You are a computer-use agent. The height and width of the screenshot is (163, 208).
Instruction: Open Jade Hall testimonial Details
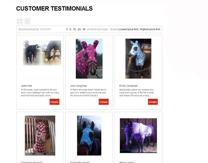54,102
